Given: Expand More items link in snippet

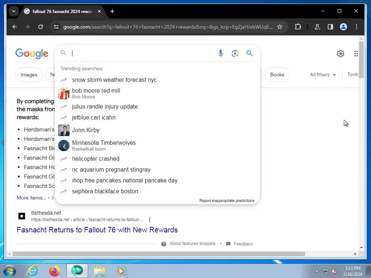Looking at the screenshot, I should [x=31, y=198].
